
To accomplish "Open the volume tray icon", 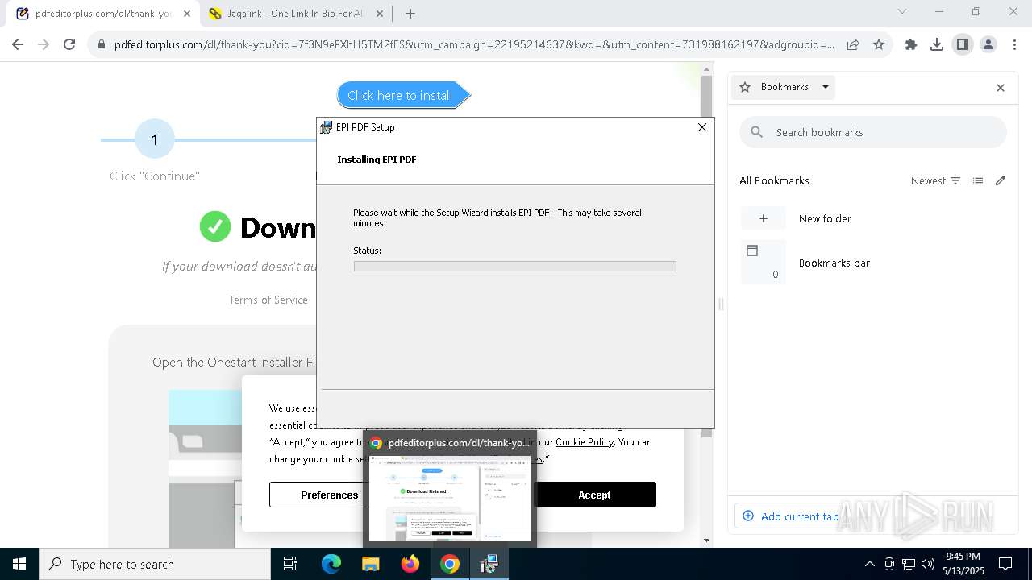I will pos(927,564).
